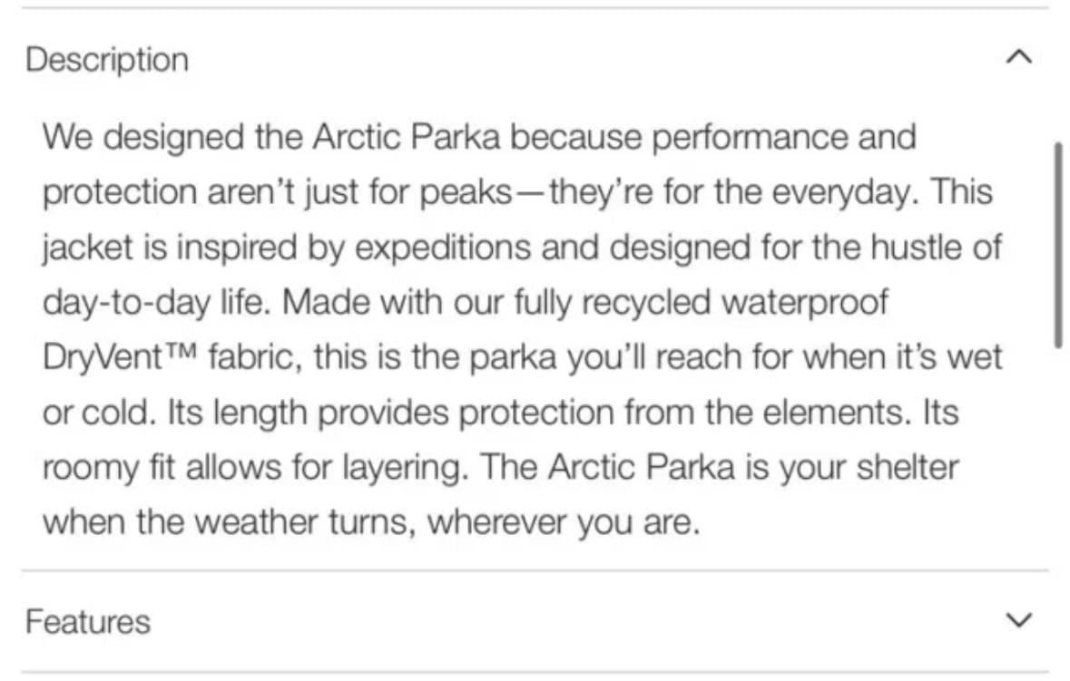Click the phrase "inspired by expeditions"
The width and height of the screenshot is (1070, 681).
click(x=353, y=248)
